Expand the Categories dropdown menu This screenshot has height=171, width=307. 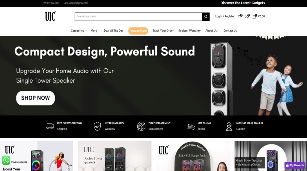[78, 31]
